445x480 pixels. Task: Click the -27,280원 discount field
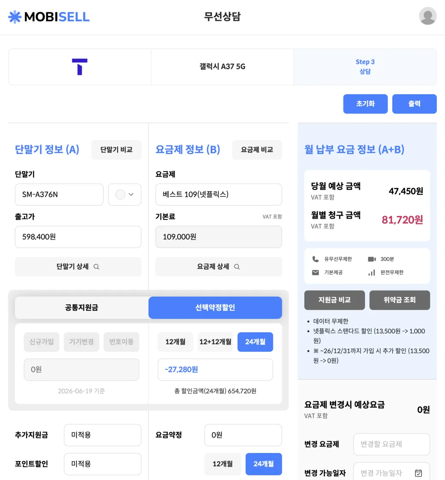(215, 369)
